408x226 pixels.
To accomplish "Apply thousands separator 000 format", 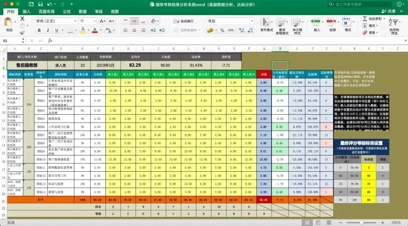I will coord(231,31).
